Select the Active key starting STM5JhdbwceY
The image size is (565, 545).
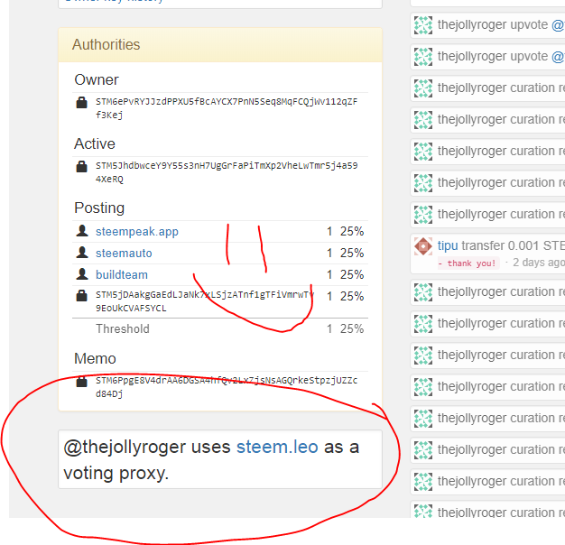227,172
